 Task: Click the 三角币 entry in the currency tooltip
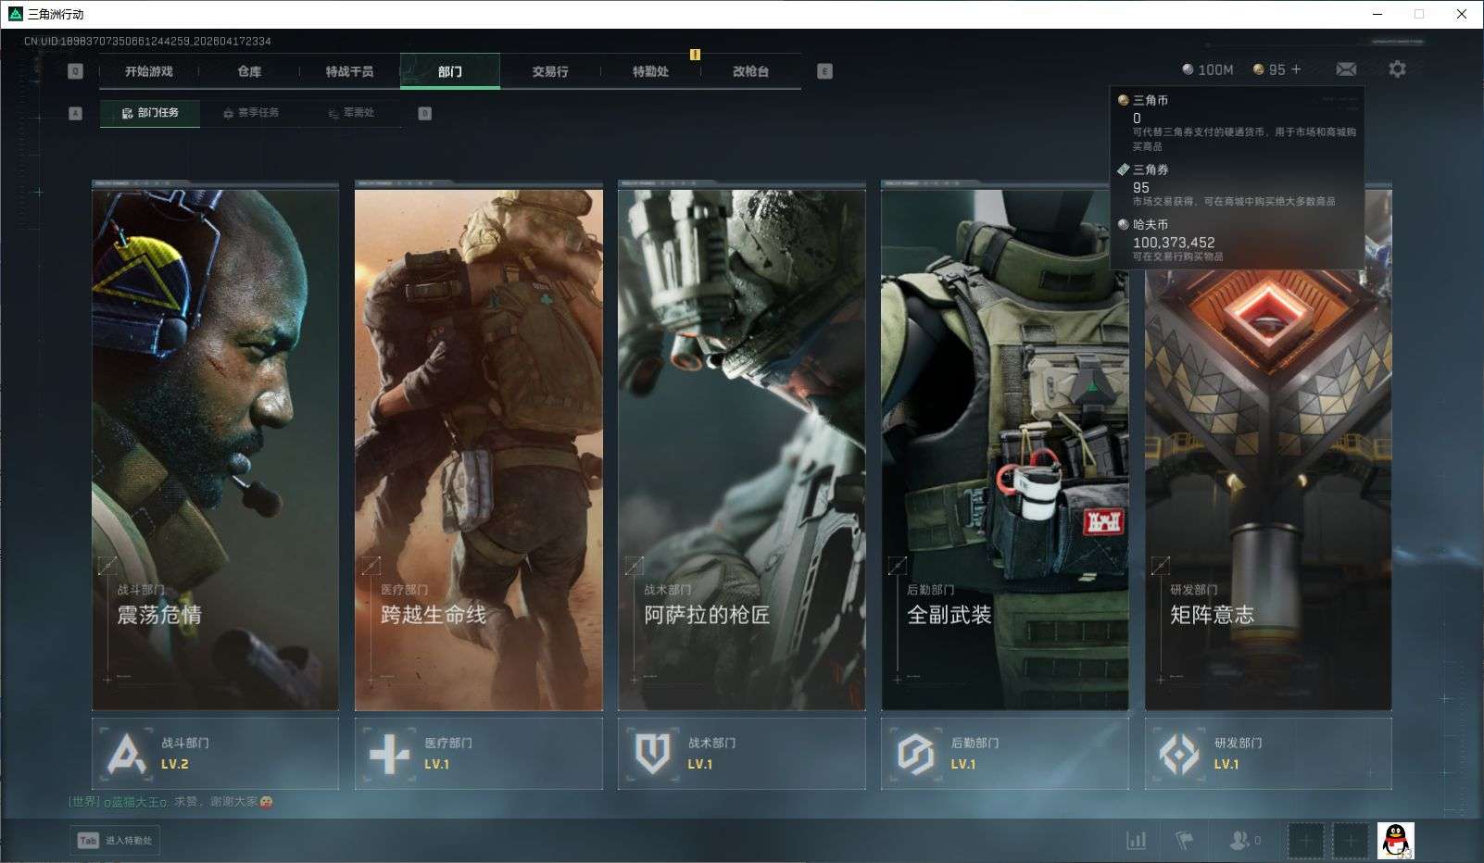tap(1237, 122)
